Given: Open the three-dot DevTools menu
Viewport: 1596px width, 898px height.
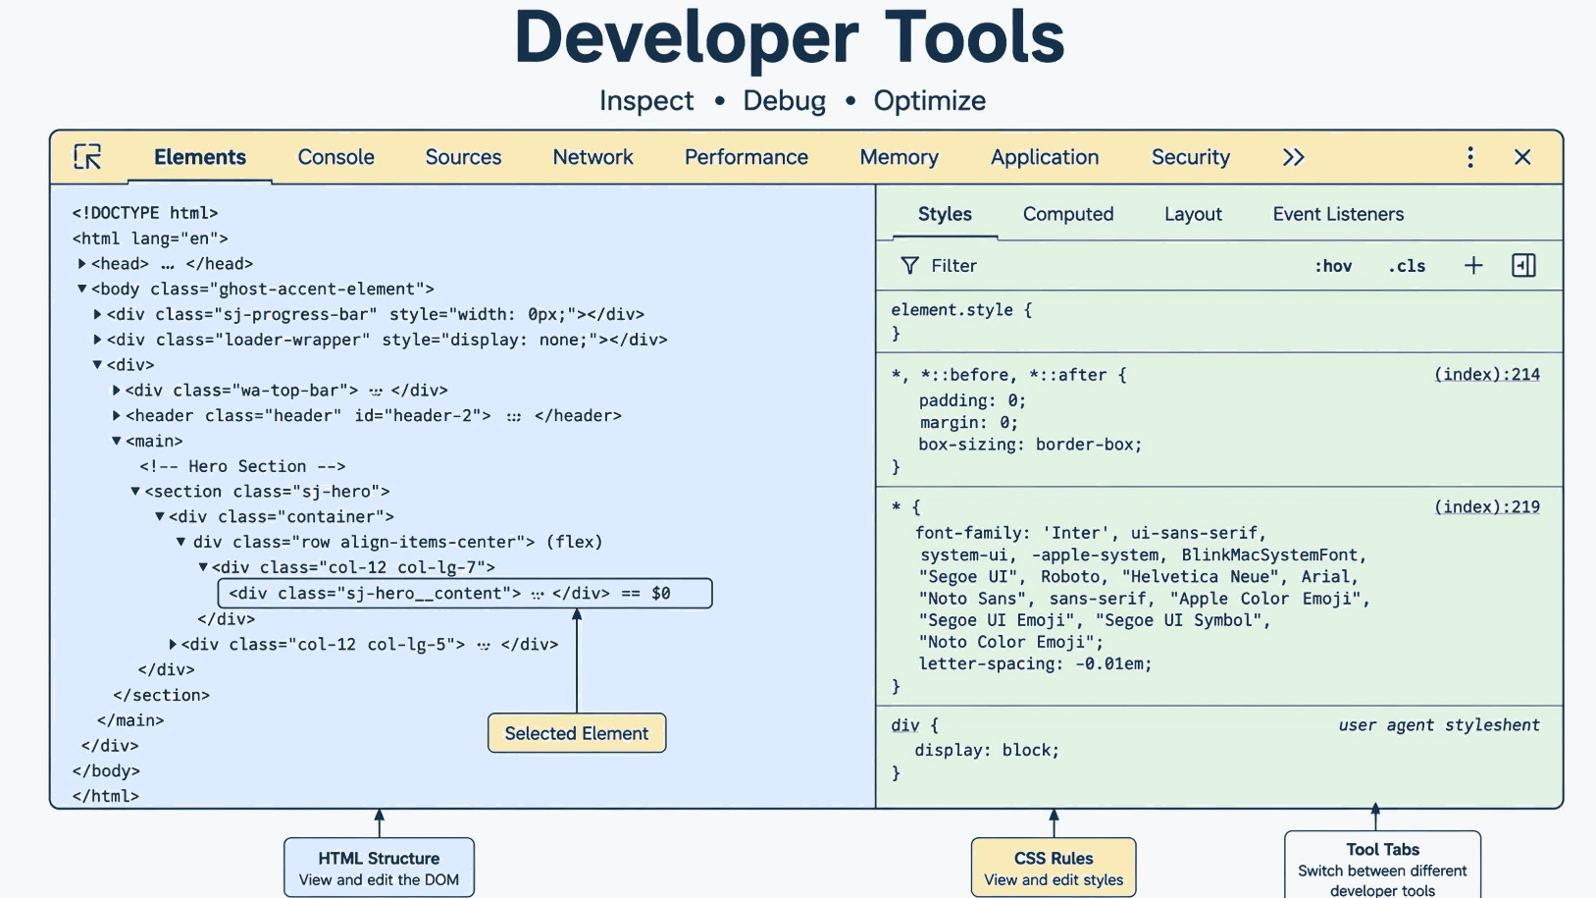Looking at the screenshot, I should click(1469, 157).
